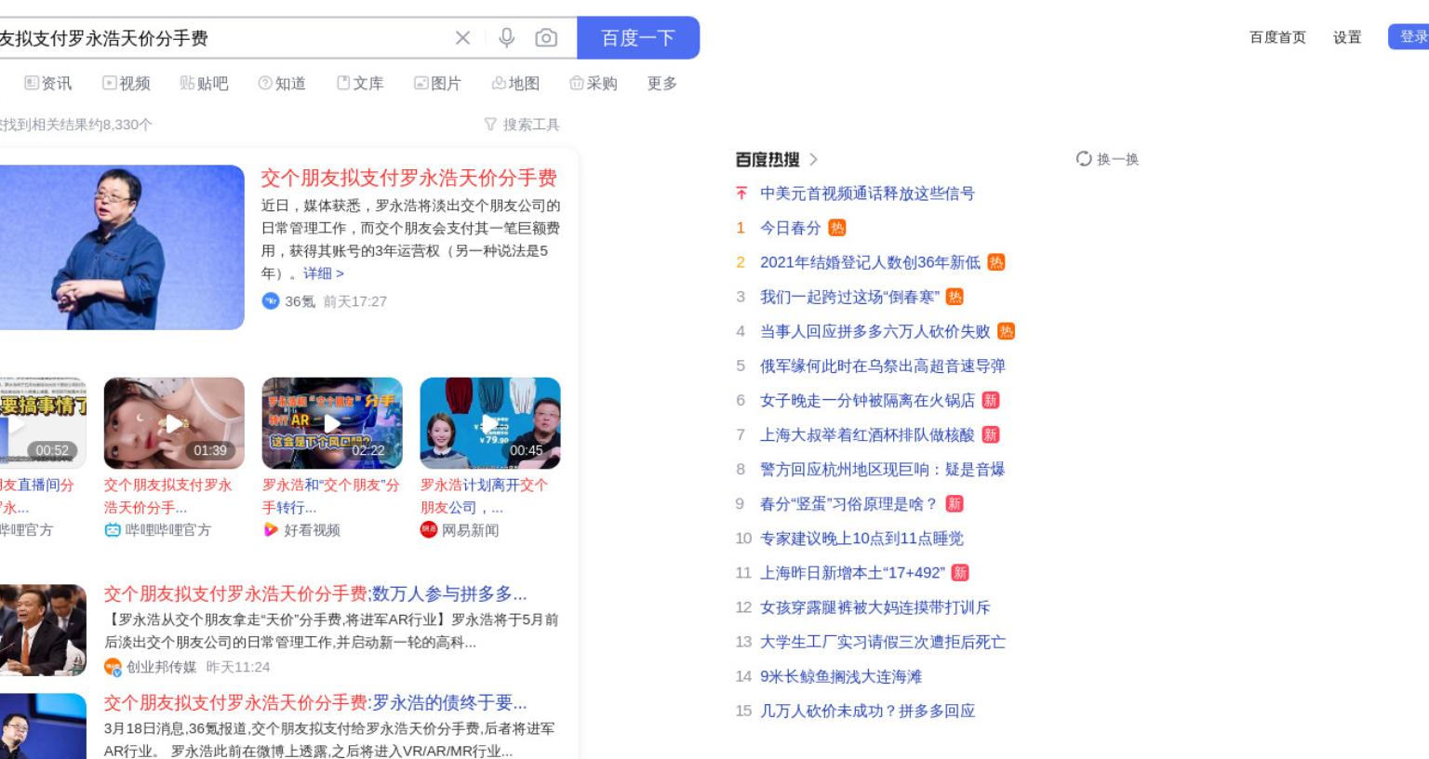Open hot search 我们一起跨过这场"倒春寒"

pos(849,297)
